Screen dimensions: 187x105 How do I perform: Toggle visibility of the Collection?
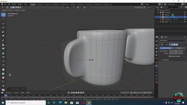coord(185,12)
